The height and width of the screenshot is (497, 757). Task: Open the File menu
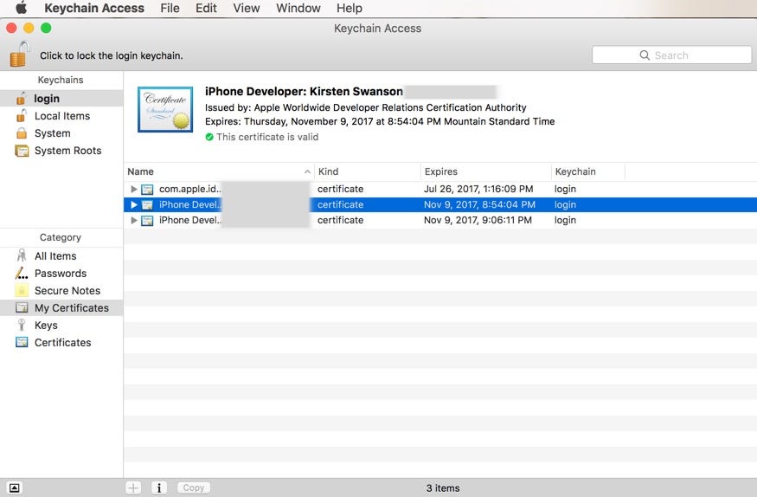point(170,8)
